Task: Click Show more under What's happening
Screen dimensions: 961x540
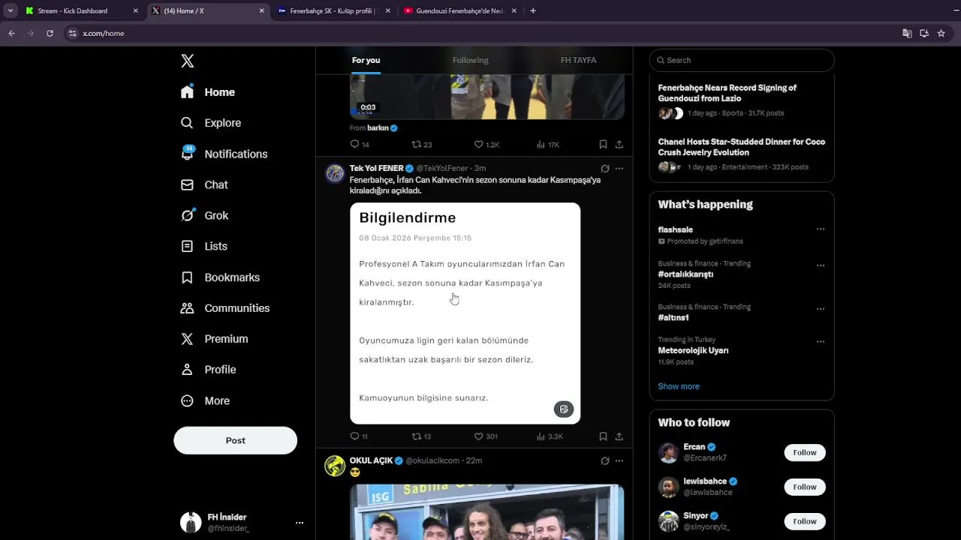Action: pos(679,386)
